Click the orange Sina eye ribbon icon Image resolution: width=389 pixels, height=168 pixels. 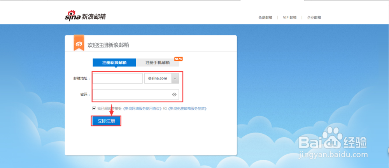[x=79, y=43]
